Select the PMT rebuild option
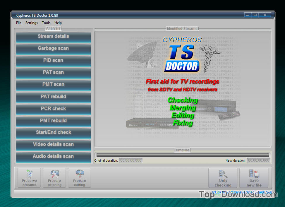Image resolution: width=285 pixels, height=207 pixels. 54,122
